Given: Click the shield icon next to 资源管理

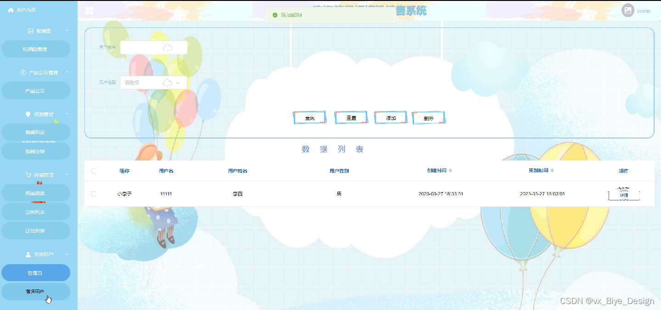Looking at the screenshot, I should (28, 114).
